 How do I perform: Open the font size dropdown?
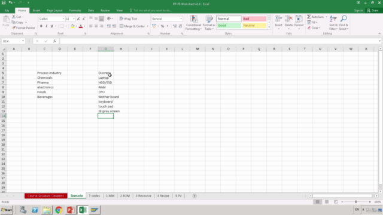click(74, 19)
